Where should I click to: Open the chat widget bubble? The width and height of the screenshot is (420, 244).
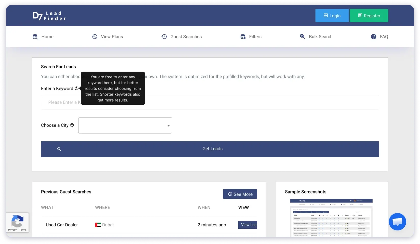click(x=397, y=222)
